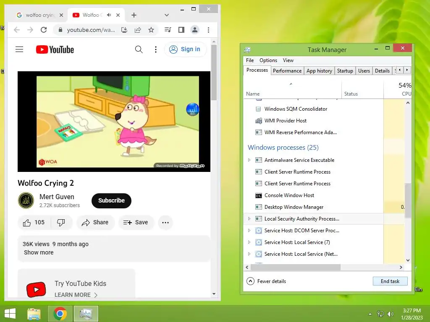
Task: Expand Service Host: Local Service (7)
Action: tap(249, 242)
